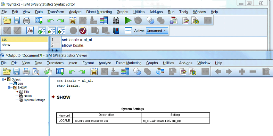Click the split-pane dotted line icon
The image size is (273, 136).
point(128,31)
